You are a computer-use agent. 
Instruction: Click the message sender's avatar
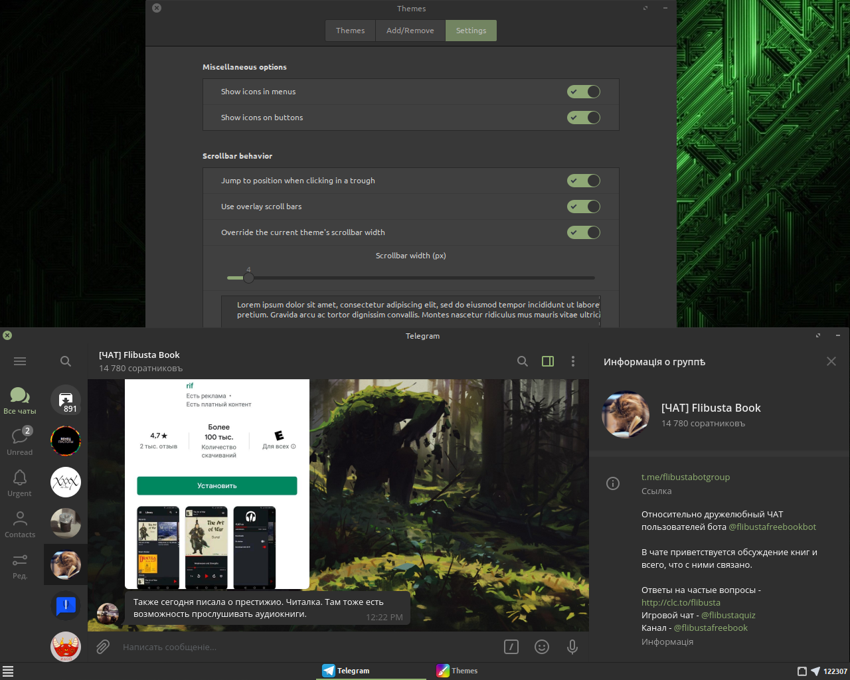[x=108, y=614]
